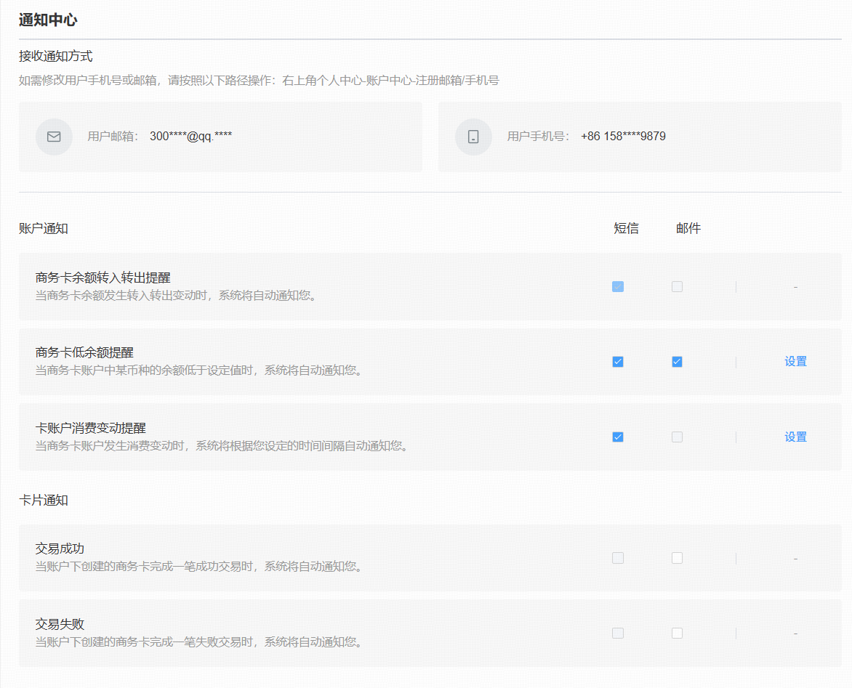
Task: Uncheck 短信 for 商务卡低余额提醒
Action: click(x=618, y=362)
